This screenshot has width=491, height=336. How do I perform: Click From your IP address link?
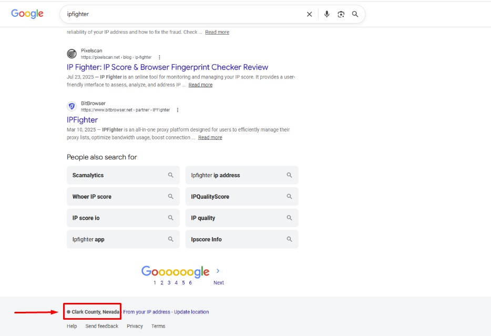pos(147,312)
